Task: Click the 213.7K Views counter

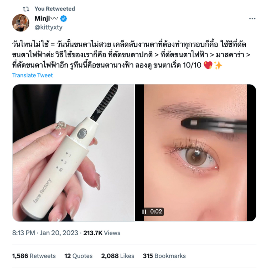Action: 102,233
